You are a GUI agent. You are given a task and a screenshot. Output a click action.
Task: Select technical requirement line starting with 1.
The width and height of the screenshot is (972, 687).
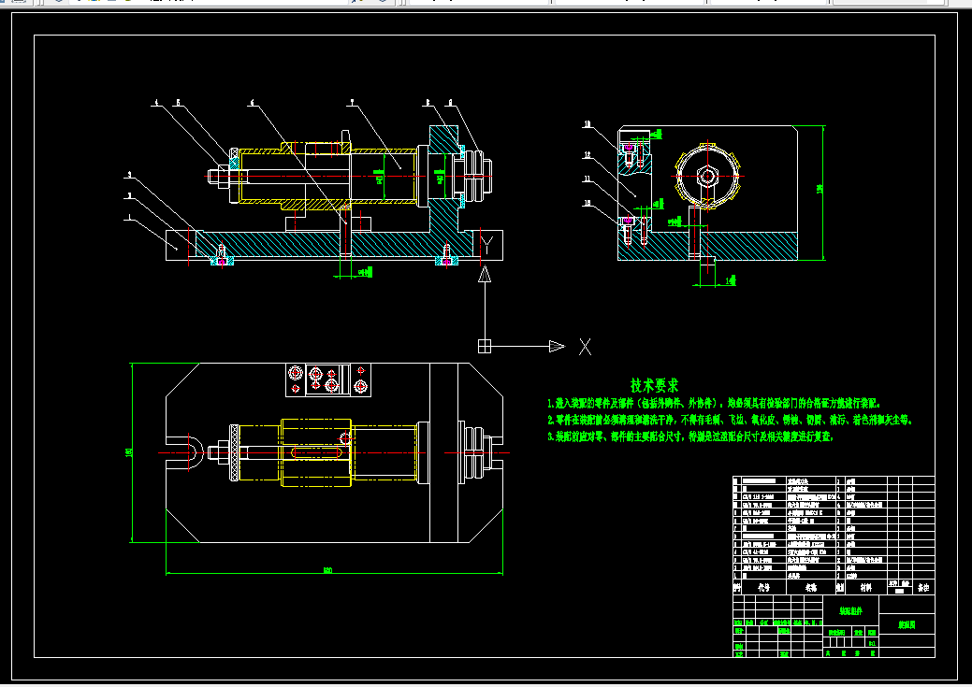pyautogui.click(x=714, y=403)
